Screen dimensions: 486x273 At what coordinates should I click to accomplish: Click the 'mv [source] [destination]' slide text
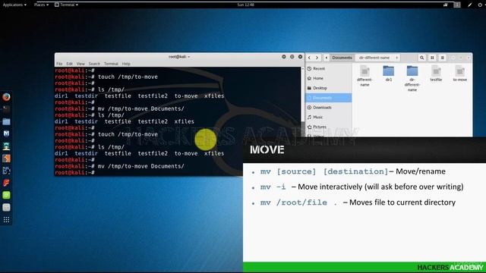(x=324, y=171)
